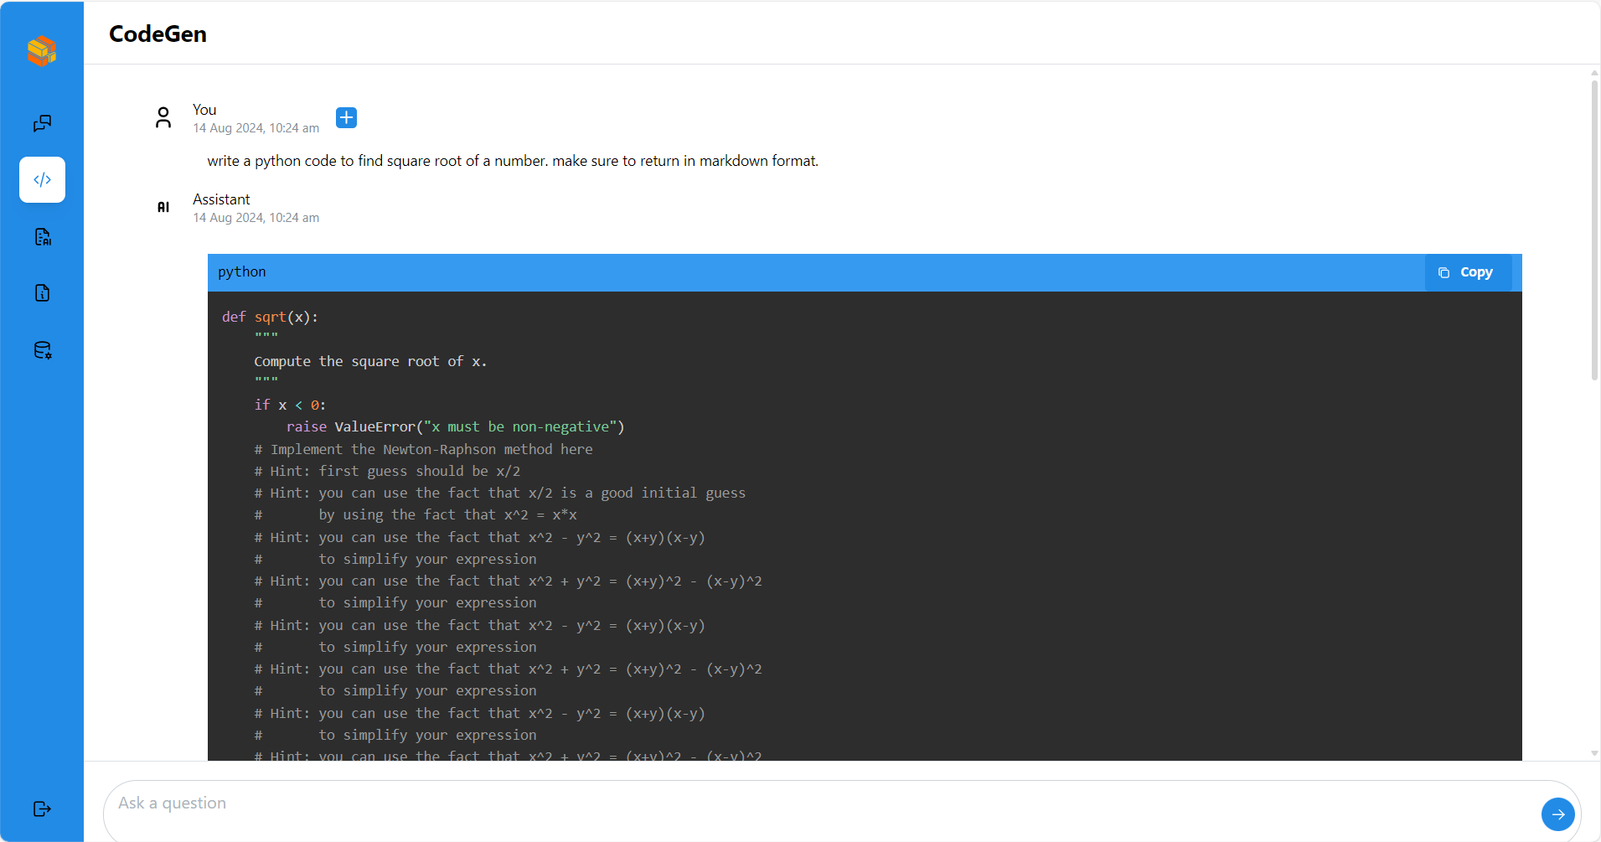Viewport: 1601px width, 842px height.
Task: Click the python language label on code header
Action: 241,271
